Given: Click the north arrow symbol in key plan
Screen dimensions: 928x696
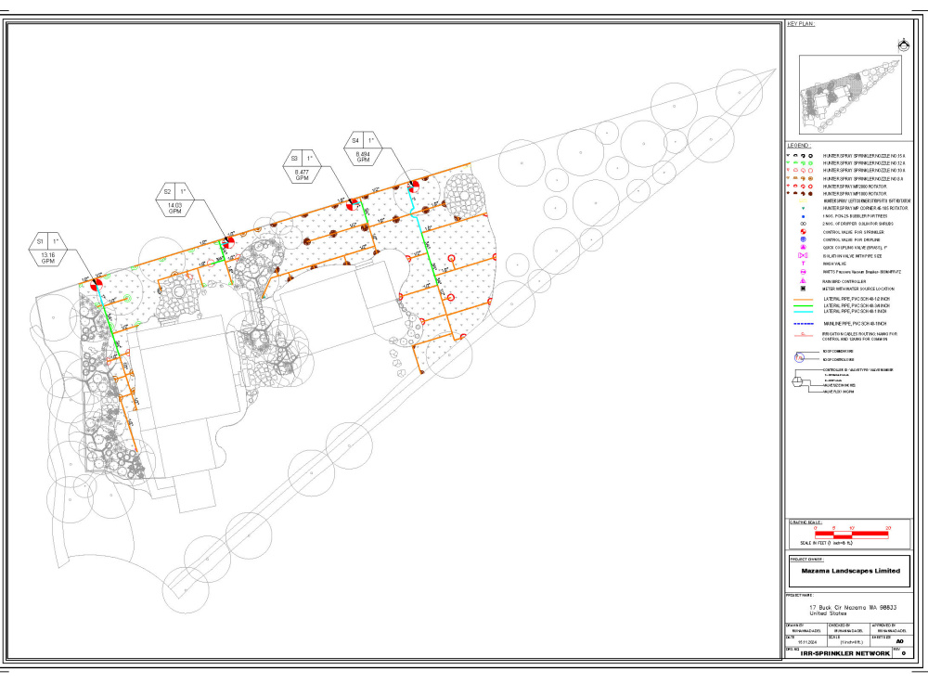Looking at the screenshot, I should click(903, 45).
